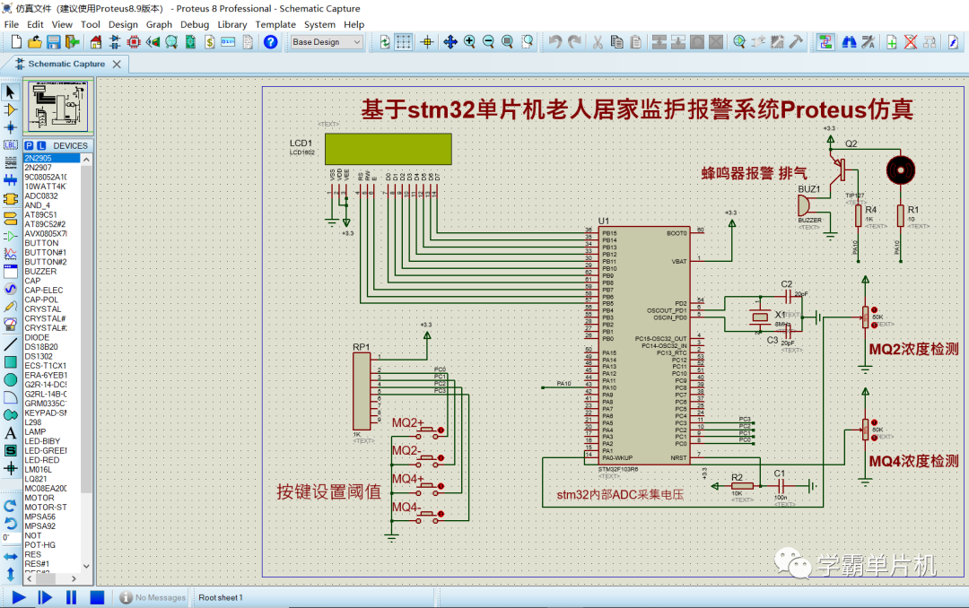Activate the Buses mode tool
The width and height of the screenshot is (969, 608).
point(11,180)
